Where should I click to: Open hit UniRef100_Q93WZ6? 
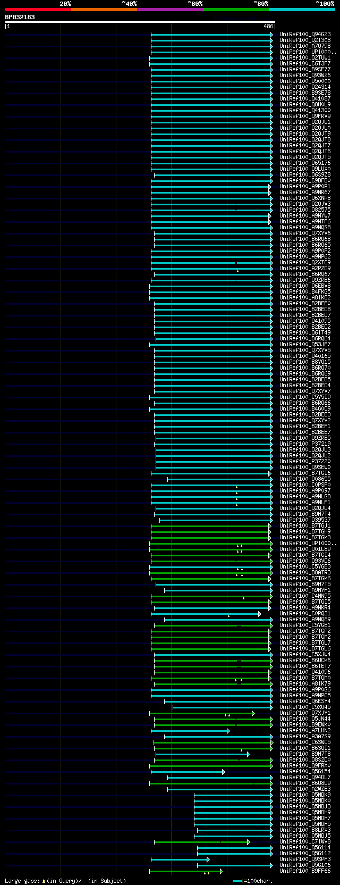click(305, 76)
